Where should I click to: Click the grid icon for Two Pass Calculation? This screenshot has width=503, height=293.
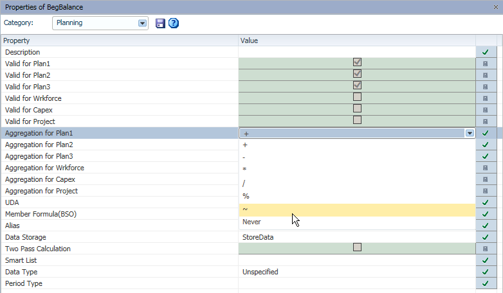coord(486,249)
